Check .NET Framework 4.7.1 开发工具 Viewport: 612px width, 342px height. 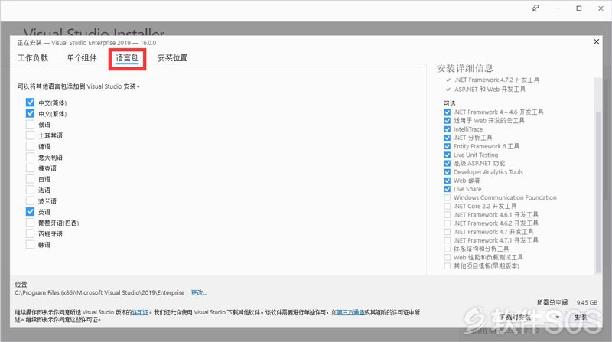(448, 240)
